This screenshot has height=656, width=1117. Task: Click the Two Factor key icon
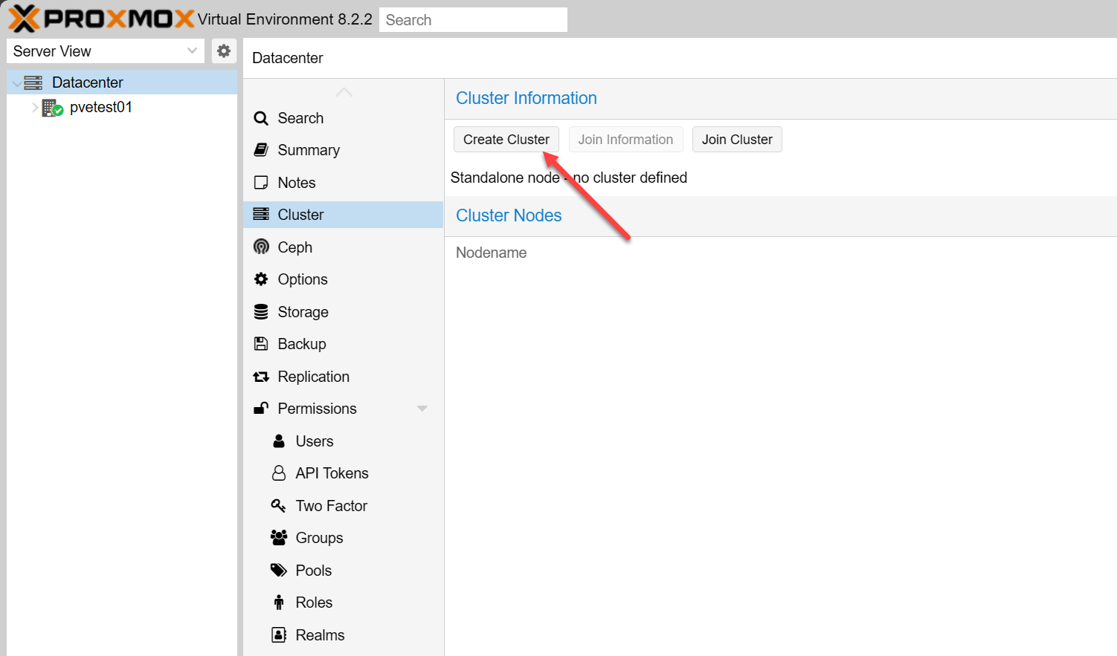tap(279, 506)
